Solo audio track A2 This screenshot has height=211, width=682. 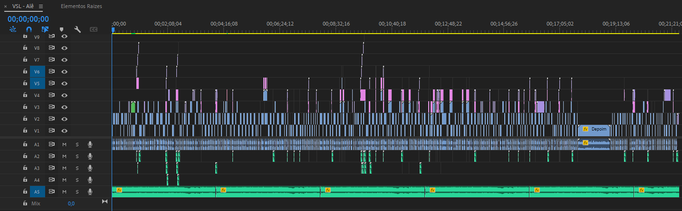coord(77,156)
